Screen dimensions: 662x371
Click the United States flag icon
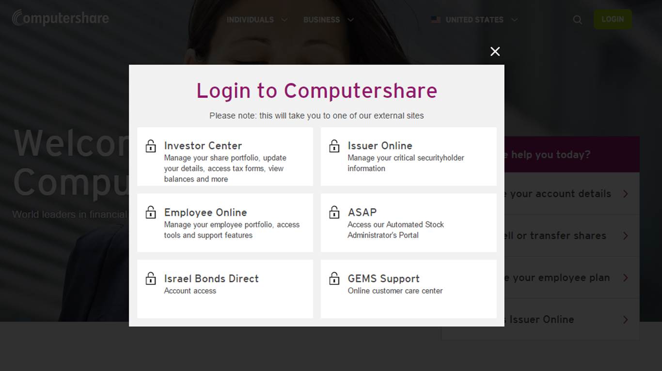tap(436, 20)
